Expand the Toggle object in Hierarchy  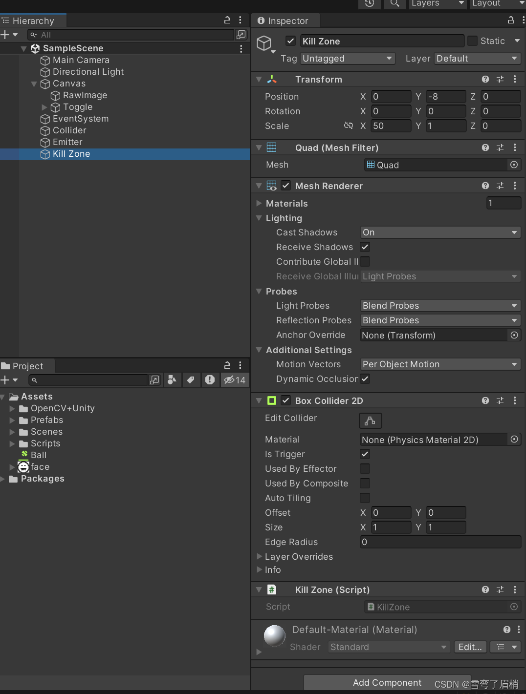44,107
